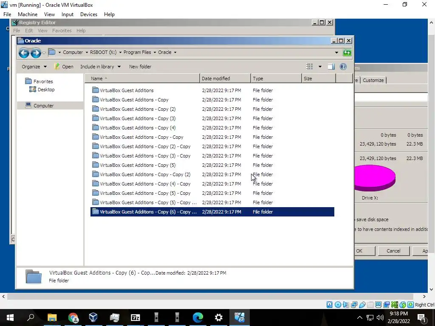The image size is (435, 326).
Task: Open Microsoft Edge from the taskbar
Action: [198, 318]
